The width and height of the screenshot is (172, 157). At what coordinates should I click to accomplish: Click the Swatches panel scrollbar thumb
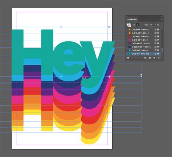pyautogui.click(x=162, y=50)
